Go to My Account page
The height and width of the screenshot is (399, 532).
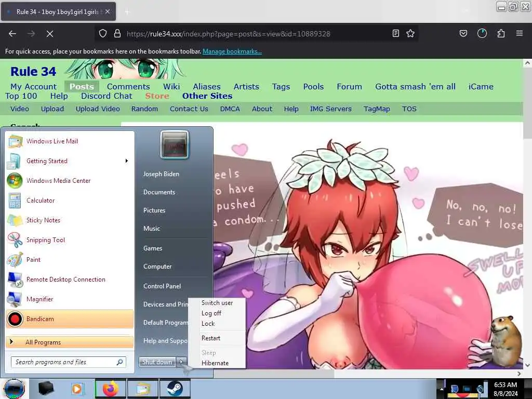pos(34,87)
